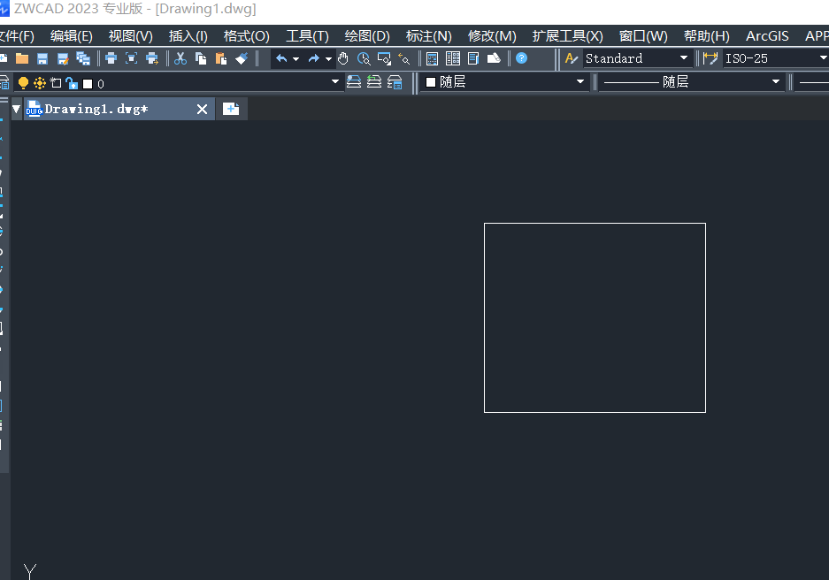829x580 pixels.
Task: Select the Match Properties brush icon
Action: [x=242, y=58]
